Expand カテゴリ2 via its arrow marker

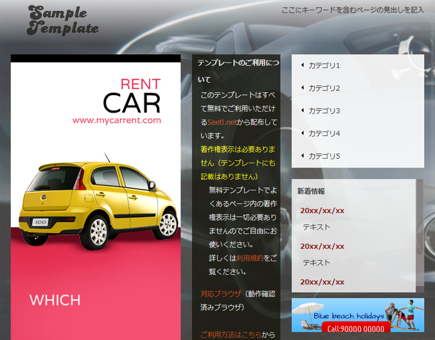(x=303, y=88)
